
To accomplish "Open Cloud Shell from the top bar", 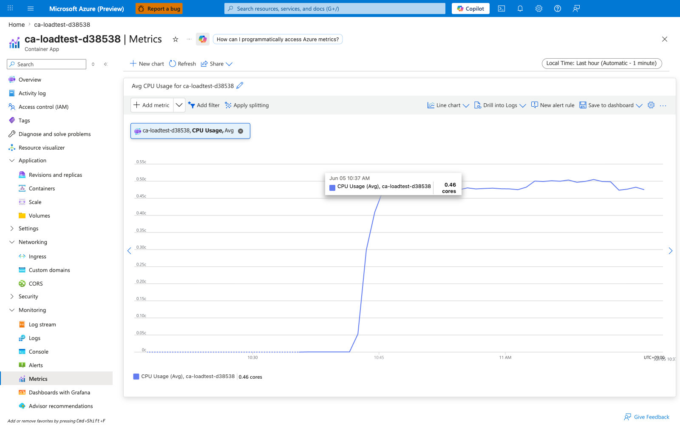I will (x=501, y=8).
